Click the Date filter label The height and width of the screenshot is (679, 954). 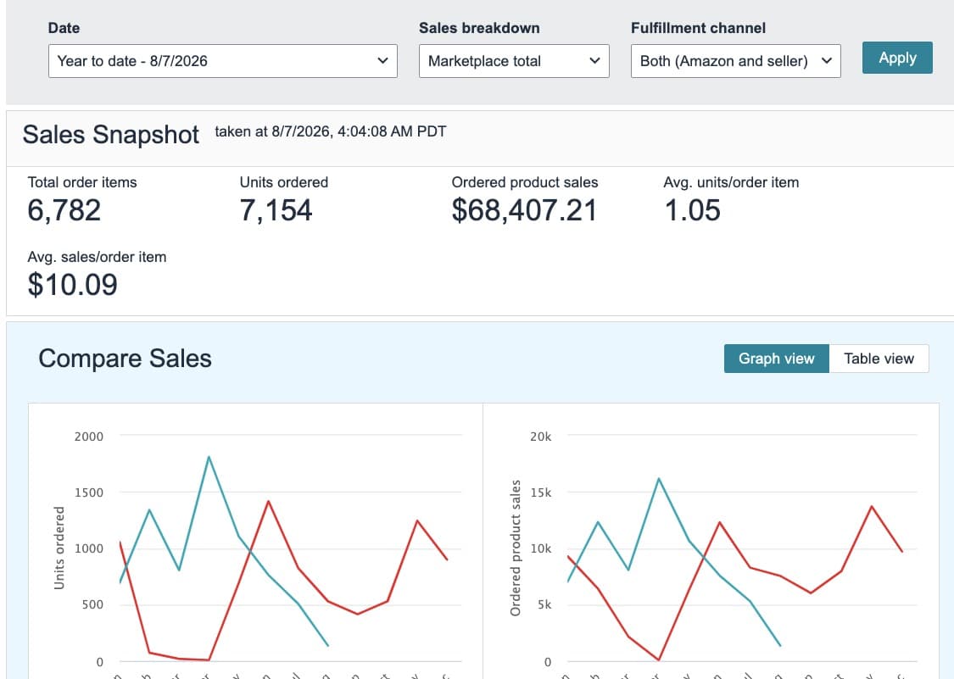(x=64, y=28)
